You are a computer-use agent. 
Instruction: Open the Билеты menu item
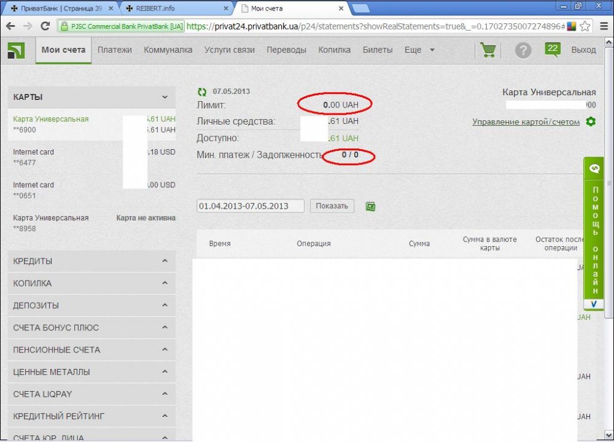(x=378, y=50)
